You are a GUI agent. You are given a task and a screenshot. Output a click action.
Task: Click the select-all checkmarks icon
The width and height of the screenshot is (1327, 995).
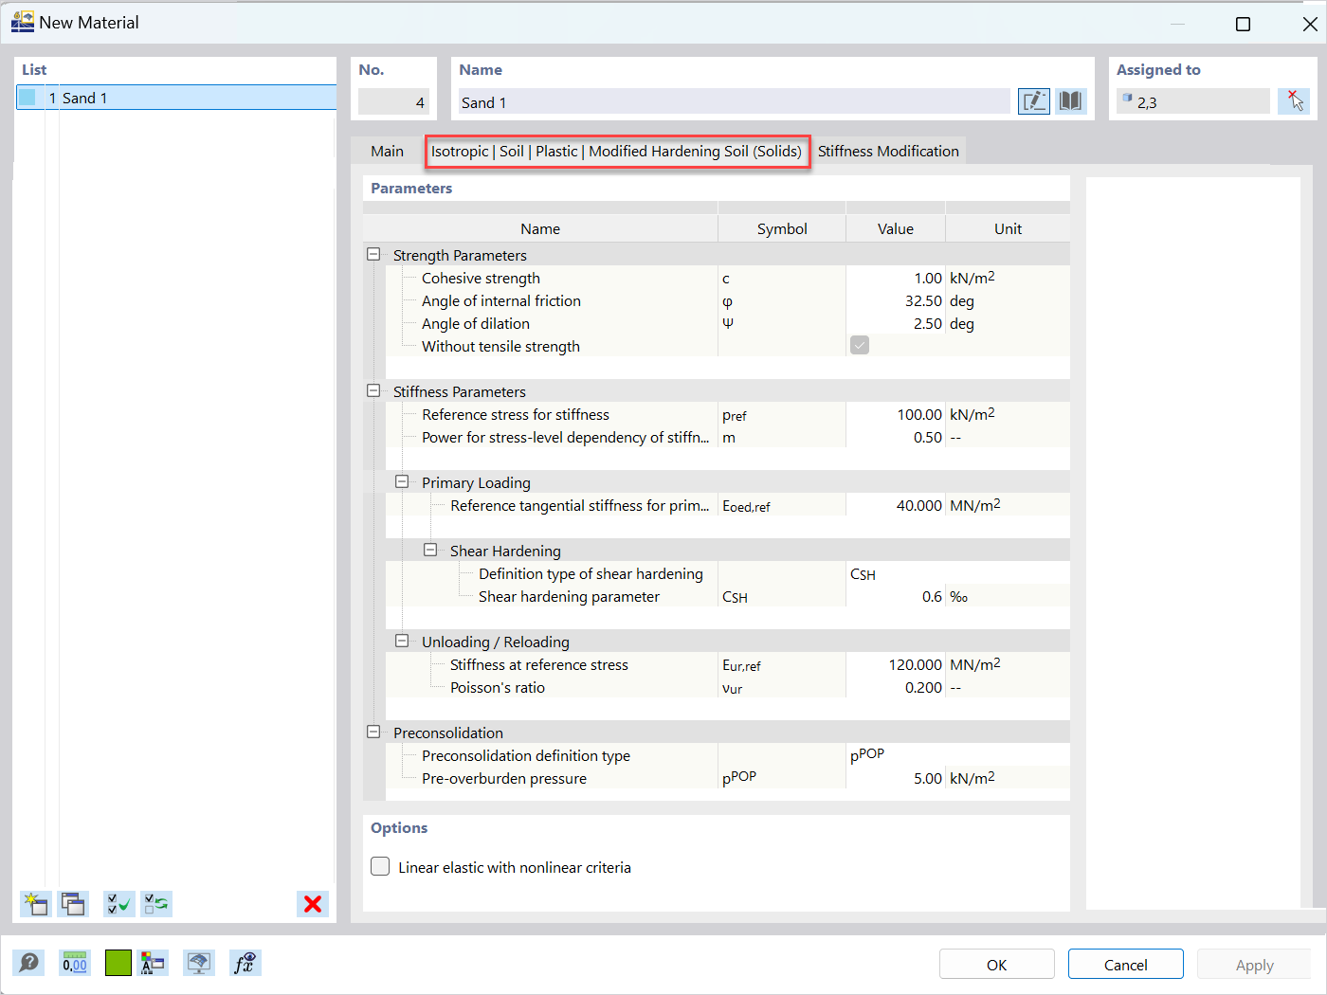(x=118, y=904)
